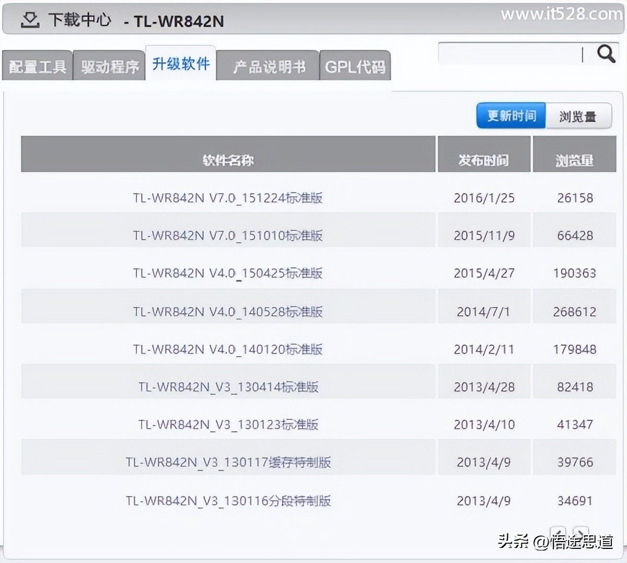Image resolution: width=627 pixels, height=563 pixels.
Task: Click release date 2014/2/11
Action: 484,349
